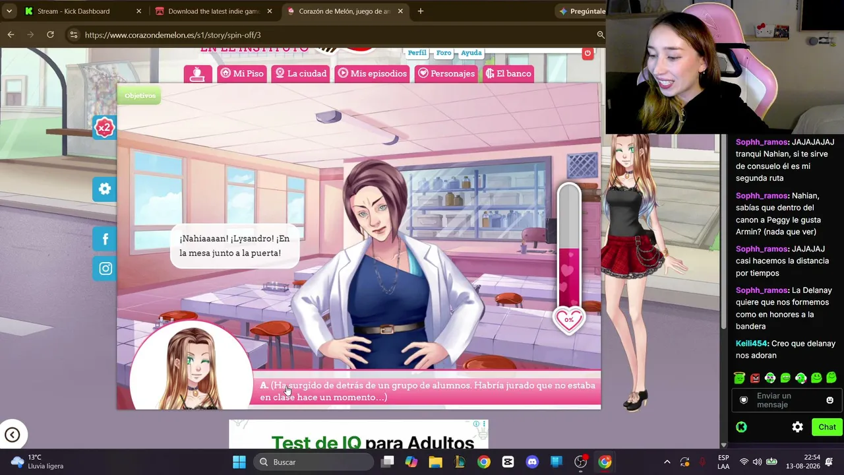Open the Windows Start menu
844x475 pixels.
[x=239, y=462]
